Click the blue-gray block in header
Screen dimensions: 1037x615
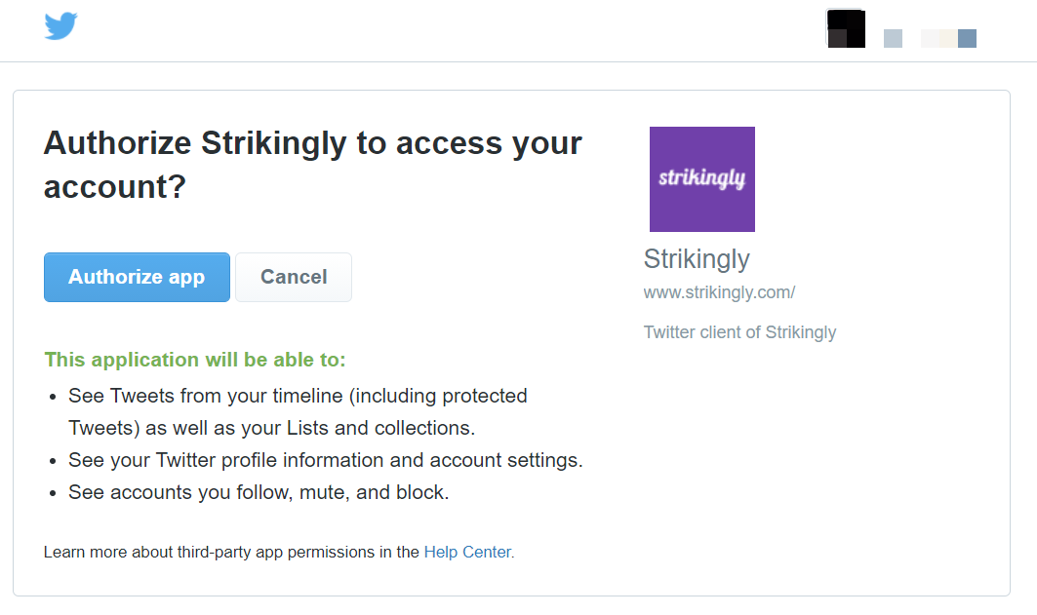pos(967,38)
